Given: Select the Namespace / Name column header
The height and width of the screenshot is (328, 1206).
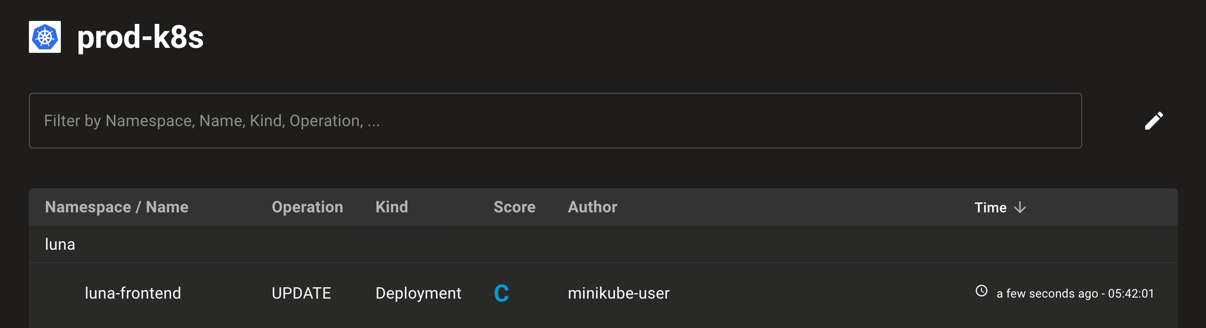Looking at the screenshot, I should tap(117, 207).
